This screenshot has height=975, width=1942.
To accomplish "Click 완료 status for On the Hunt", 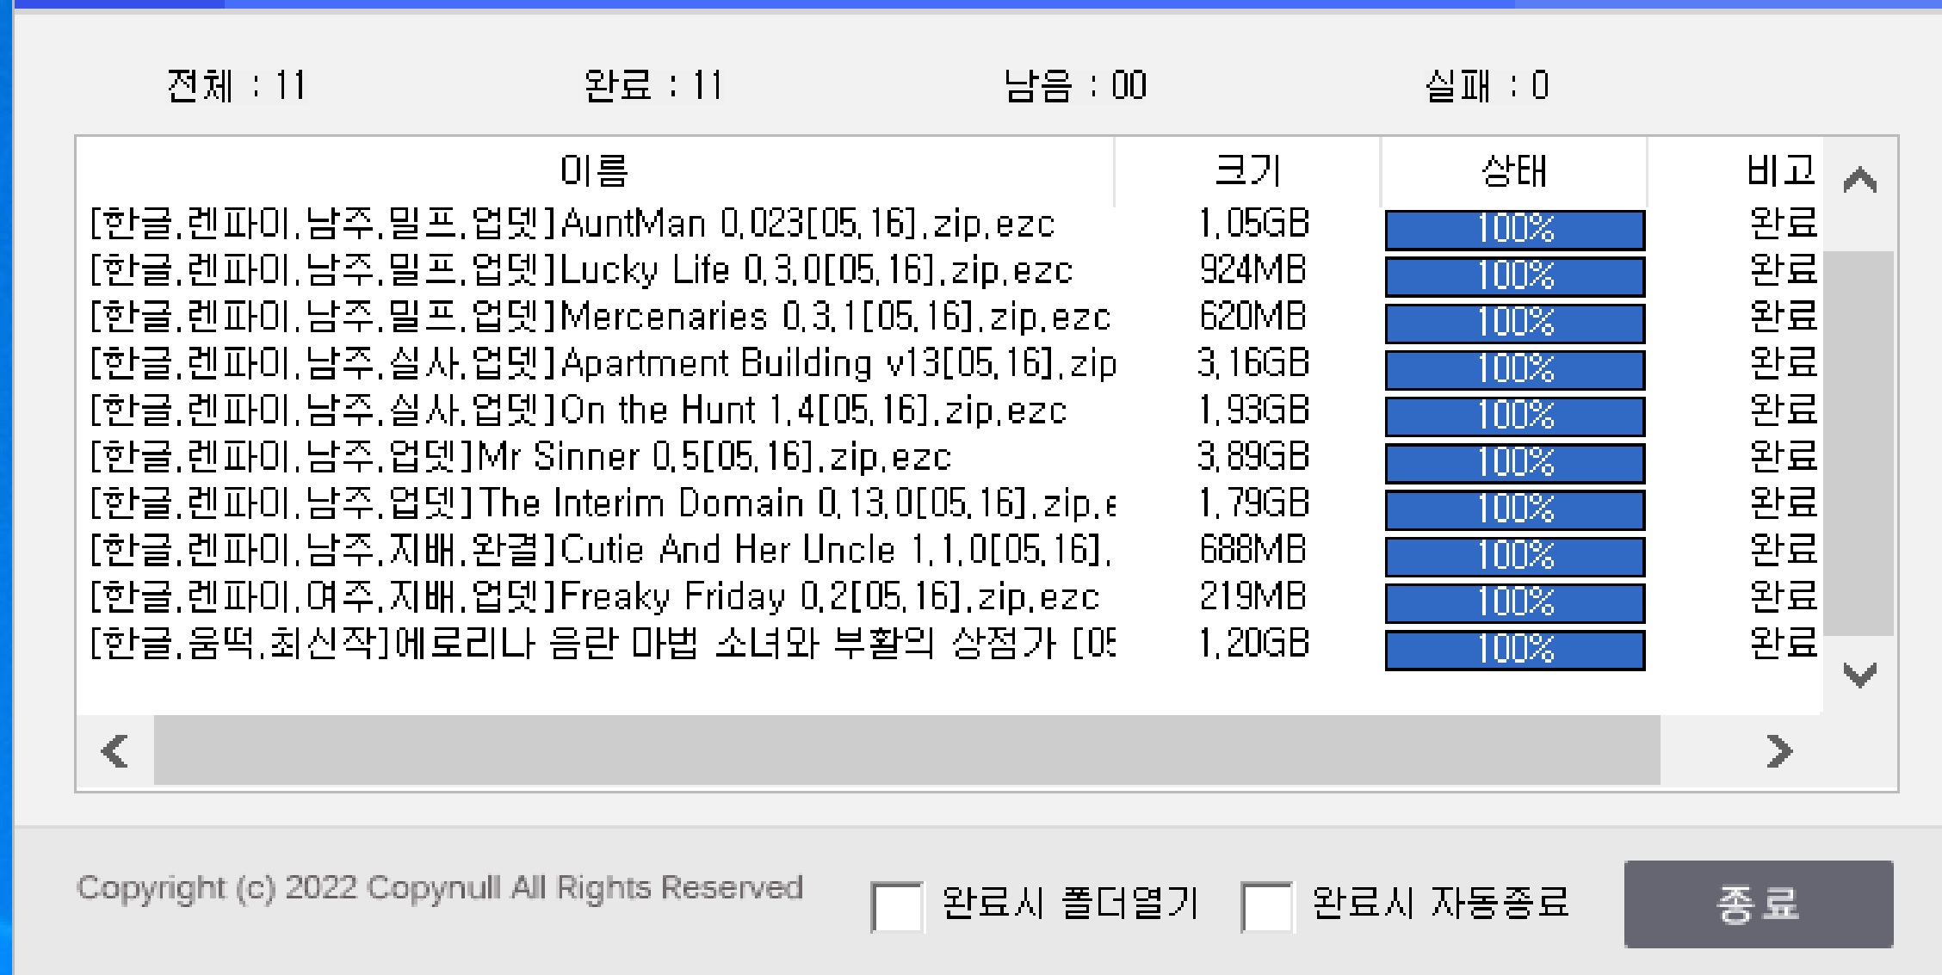I will pyautogui.click(x=1782, y=410).
